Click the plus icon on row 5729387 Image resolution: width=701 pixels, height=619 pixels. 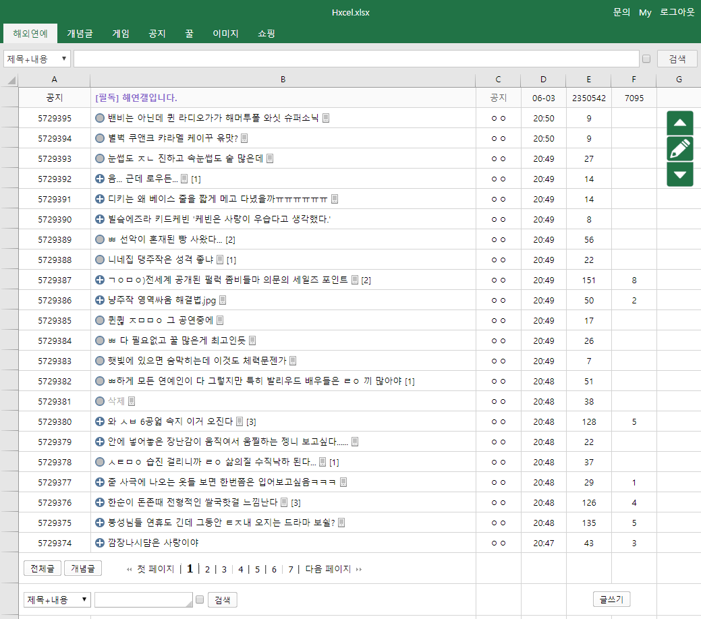pyautogui.click(x=100, y=280)
